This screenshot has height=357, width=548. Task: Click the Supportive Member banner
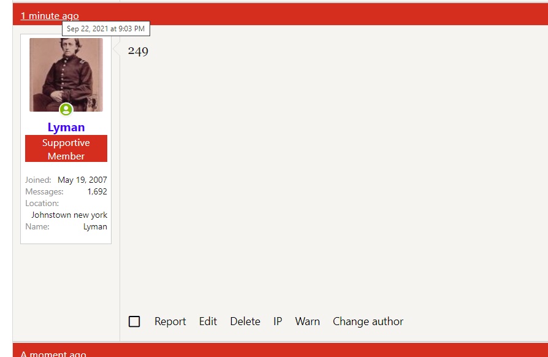[x=66, y=149]
